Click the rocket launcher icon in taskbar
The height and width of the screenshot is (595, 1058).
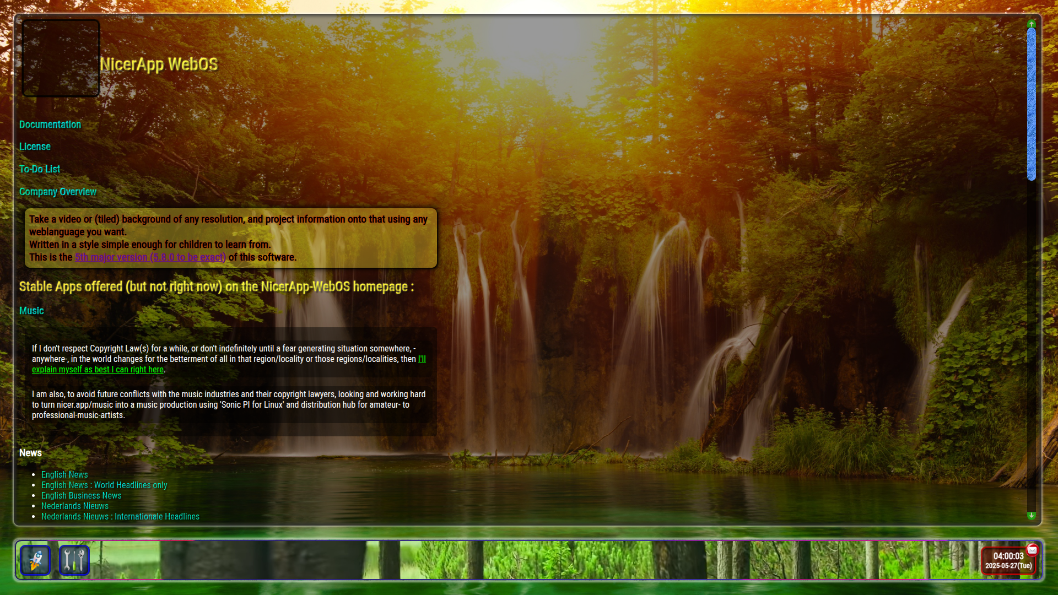click(x=35, y=560)
